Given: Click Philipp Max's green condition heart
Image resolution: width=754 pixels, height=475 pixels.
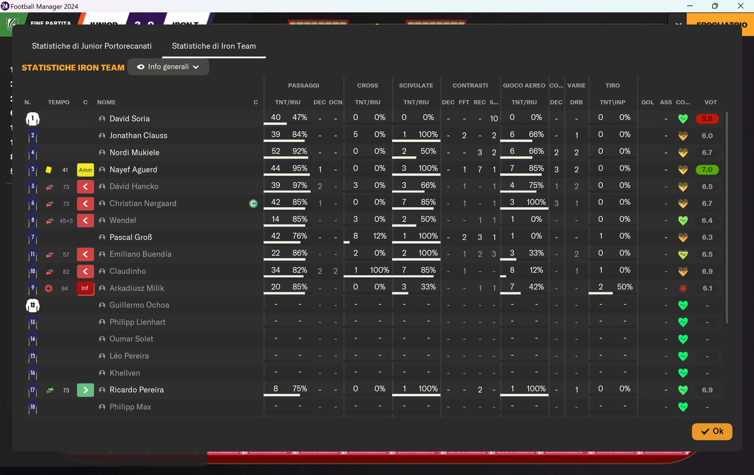Looking at the screenshot, I should point(683,407).
